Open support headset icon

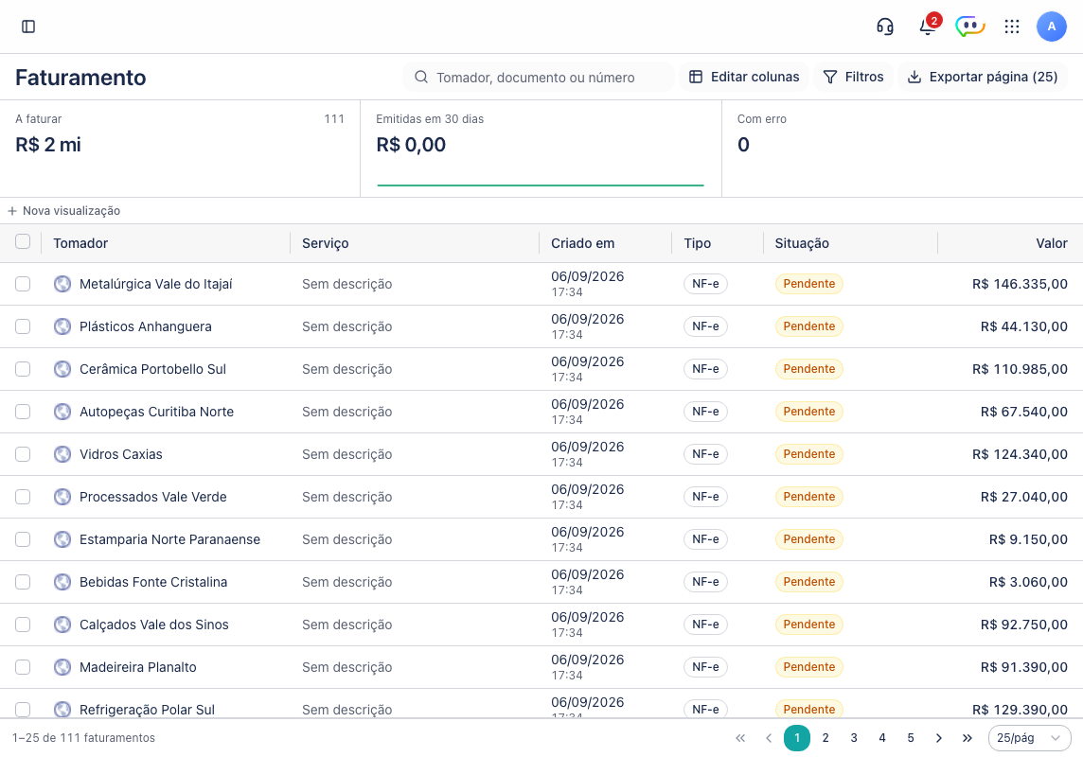coord(885,26)
